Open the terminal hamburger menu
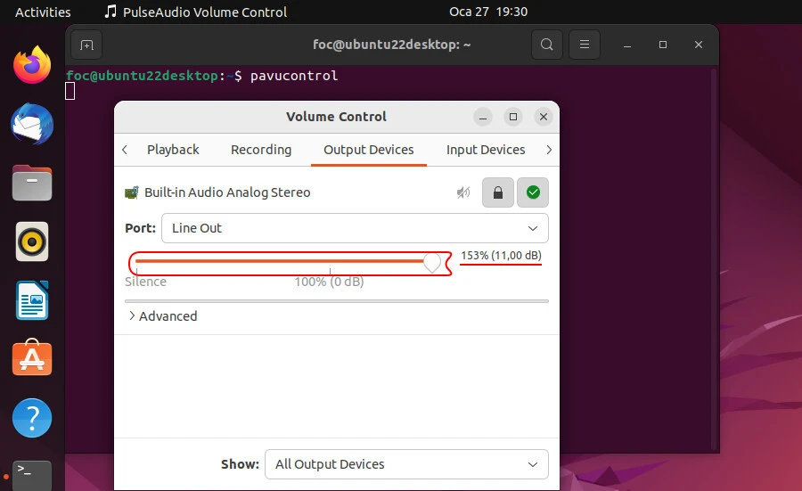802x491 pixels. click(x=584, y=45)
